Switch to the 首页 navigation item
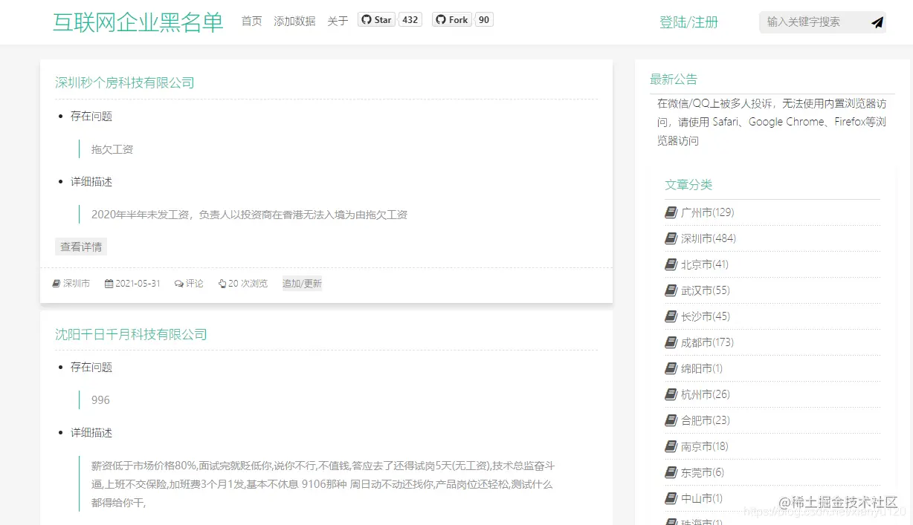This screenshot has height=525, width=913. pos(251,21)
